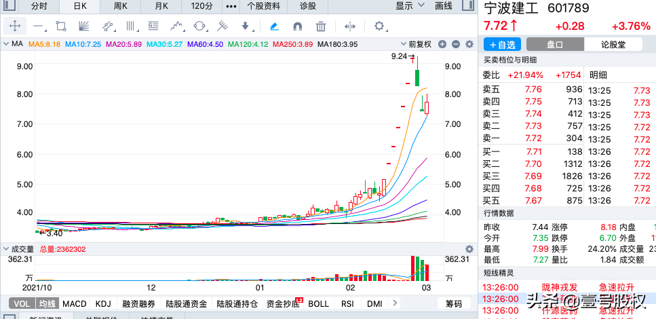
Task: Click the minus zoom-out chart icon
Action: coord(455,44)
